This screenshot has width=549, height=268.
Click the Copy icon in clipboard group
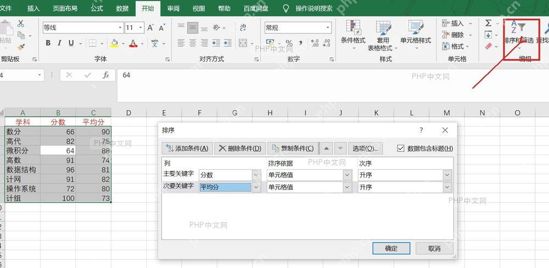[21, 35]
